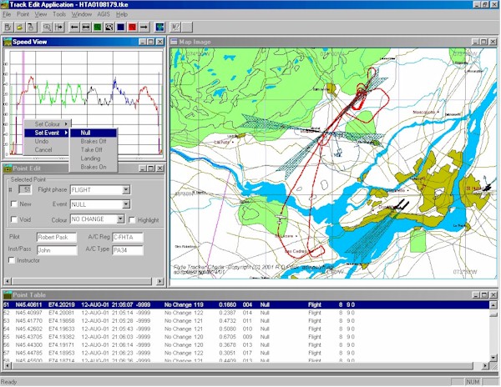Open the Event dropdown list
The image size is (501, 387).
126,204
